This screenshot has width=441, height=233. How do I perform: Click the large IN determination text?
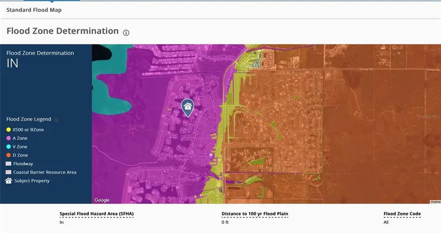pos(12,64)
